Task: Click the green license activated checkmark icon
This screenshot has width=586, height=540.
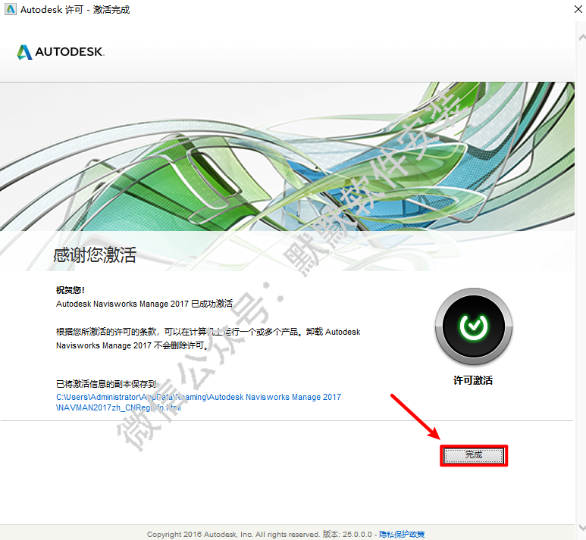Action: (x=473, y=326)
